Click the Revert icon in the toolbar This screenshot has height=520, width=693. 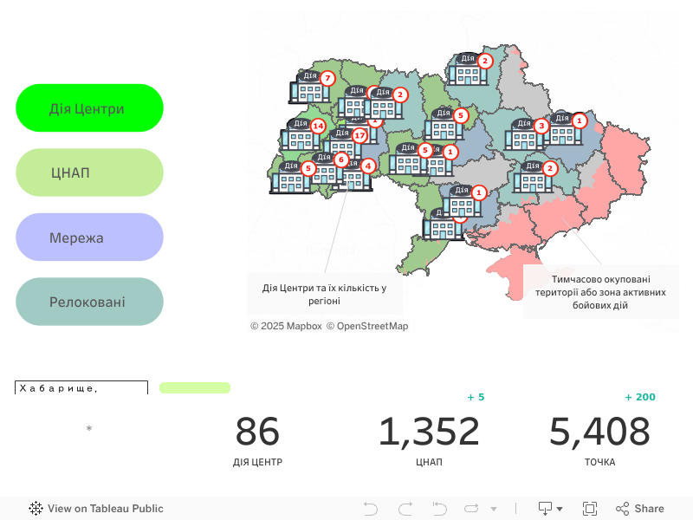coord(439,509)
